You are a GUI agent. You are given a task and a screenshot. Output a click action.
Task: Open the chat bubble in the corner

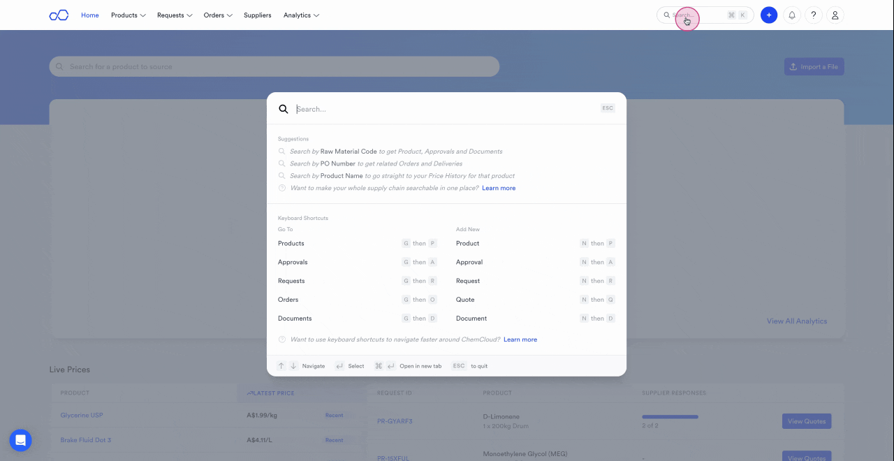point(20,440)
